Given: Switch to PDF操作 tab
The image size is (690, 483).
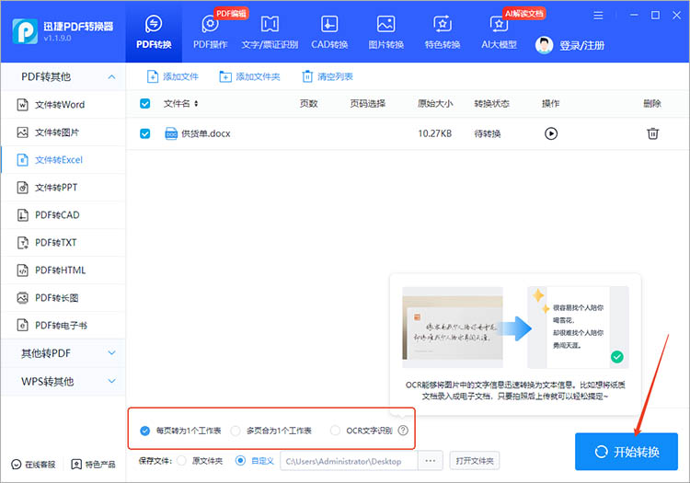Looking at the screenshot, I should coord(210,31).
